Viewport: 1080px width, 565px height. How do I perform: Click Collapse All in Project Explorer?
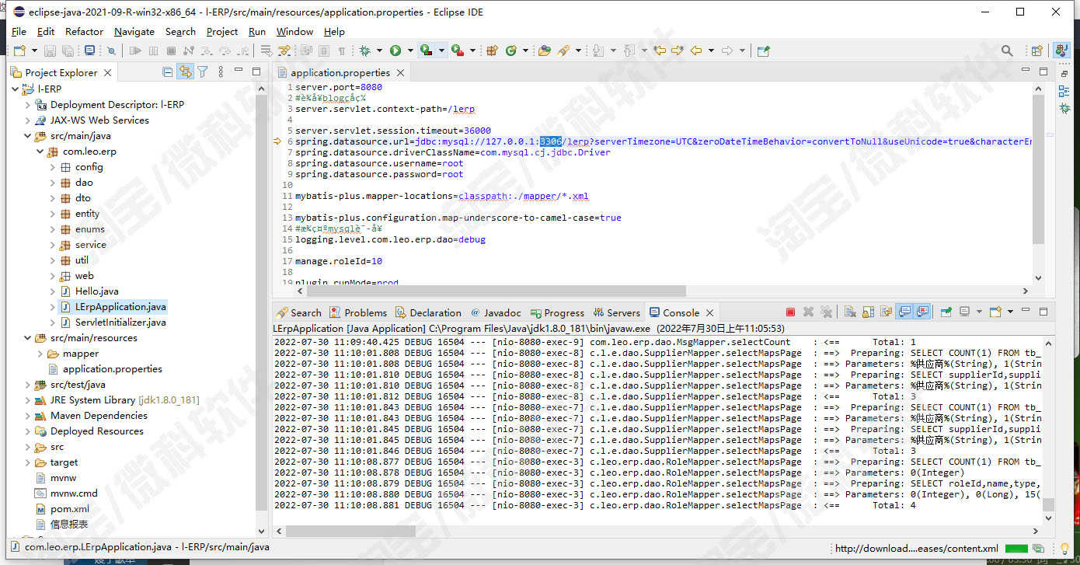point(168,72)
